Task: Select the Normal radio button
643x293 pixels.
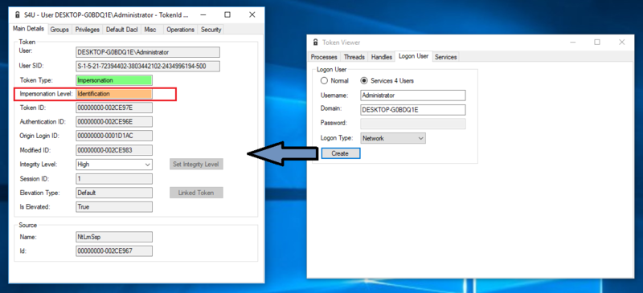Action: (x=324, y=81)
